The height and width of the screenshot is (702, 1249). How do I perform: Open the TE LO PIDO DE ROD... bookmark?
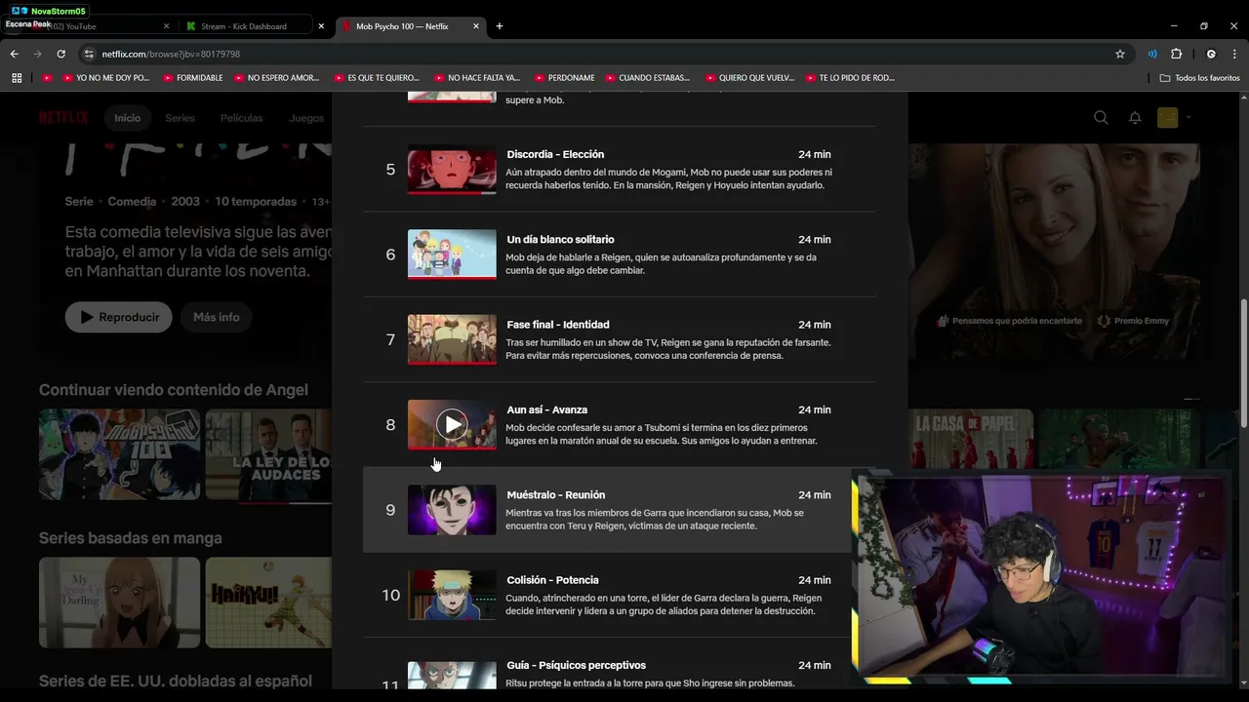click(850, 78)
